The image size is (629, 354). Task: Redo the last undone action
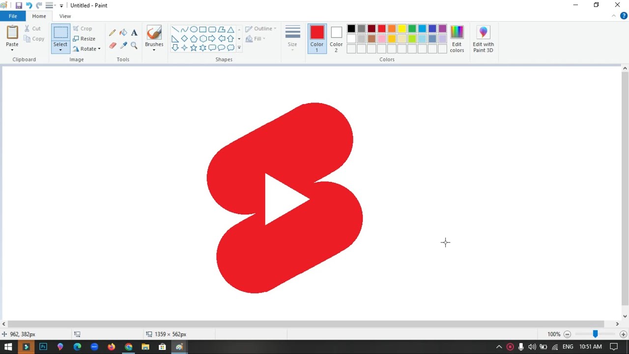coord(39,5)
